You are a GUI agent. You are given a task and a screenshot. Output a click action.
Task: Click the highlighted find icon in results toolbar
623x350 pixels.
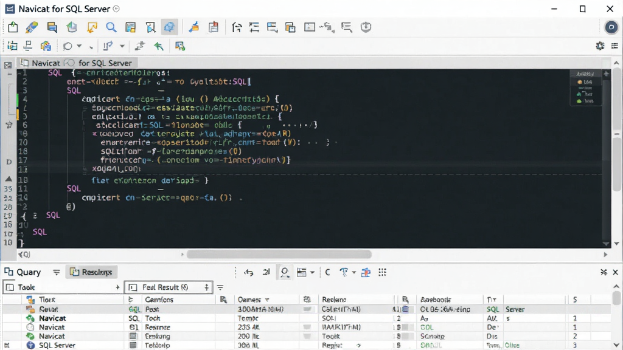coord(285,272)
